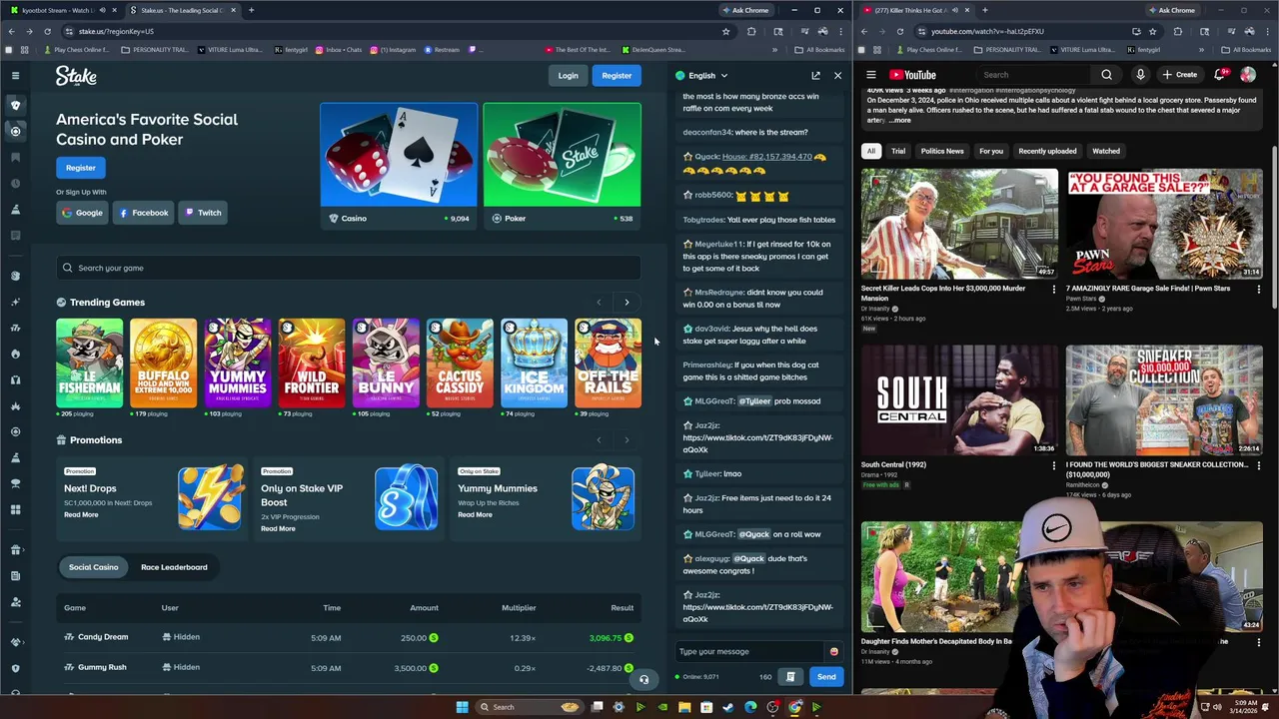Open shield icon in Stake sidebar

tap(15, 668)
